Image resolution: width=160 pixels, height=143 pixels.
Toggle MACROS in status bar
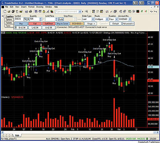point(141,139)
